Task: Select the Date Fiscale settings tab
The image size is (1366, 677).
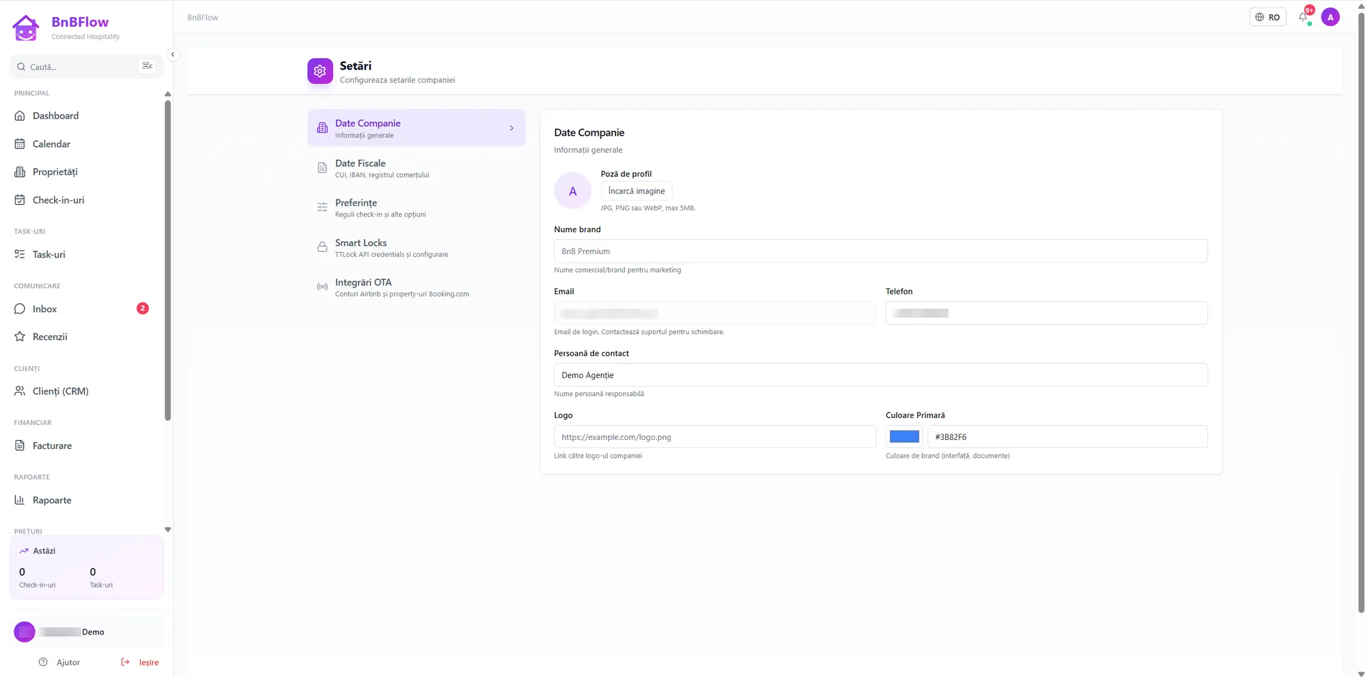Action: tap(417, 168)
